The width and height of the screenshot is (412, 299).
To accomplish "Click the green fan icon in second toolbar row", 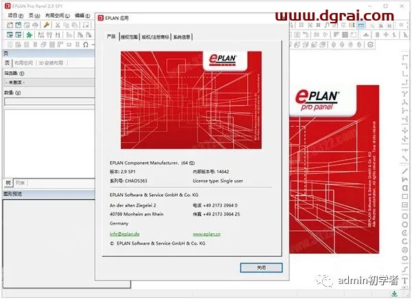I will pos(28,35).
